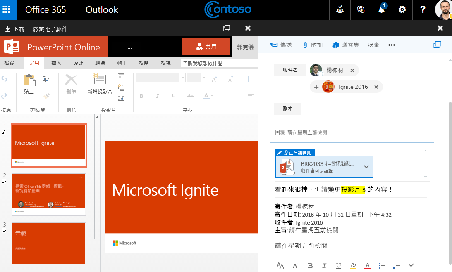This screenshot has width=452, height=272.
Task: Switch to the 動畫 ribbon tab
Action: click(x=122, y=63)
